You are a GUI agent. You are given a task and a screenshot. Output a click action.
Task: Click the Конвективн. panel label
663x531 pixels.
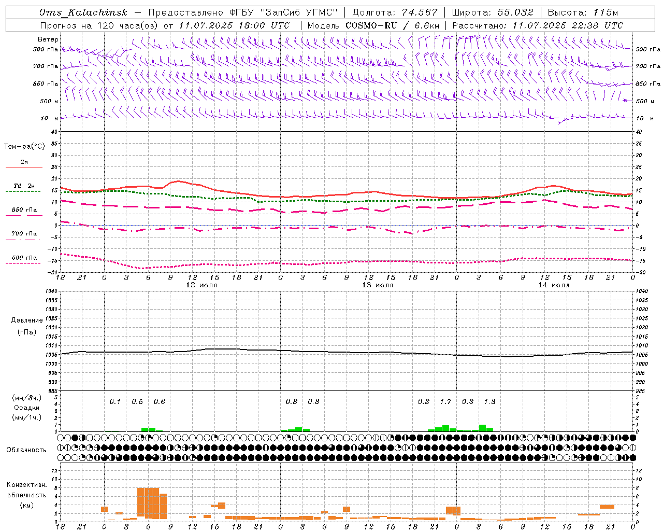pos(27,485)
